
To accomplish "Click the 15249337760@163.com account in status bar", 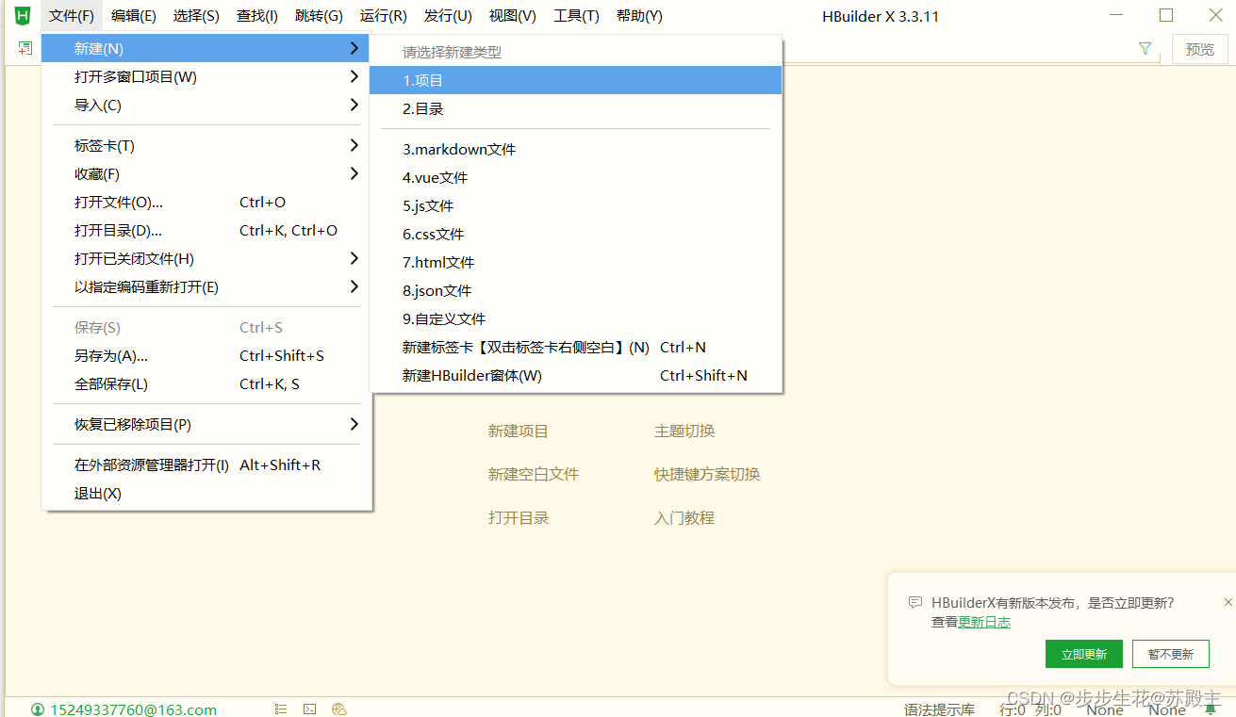I will tap(133, 709).
